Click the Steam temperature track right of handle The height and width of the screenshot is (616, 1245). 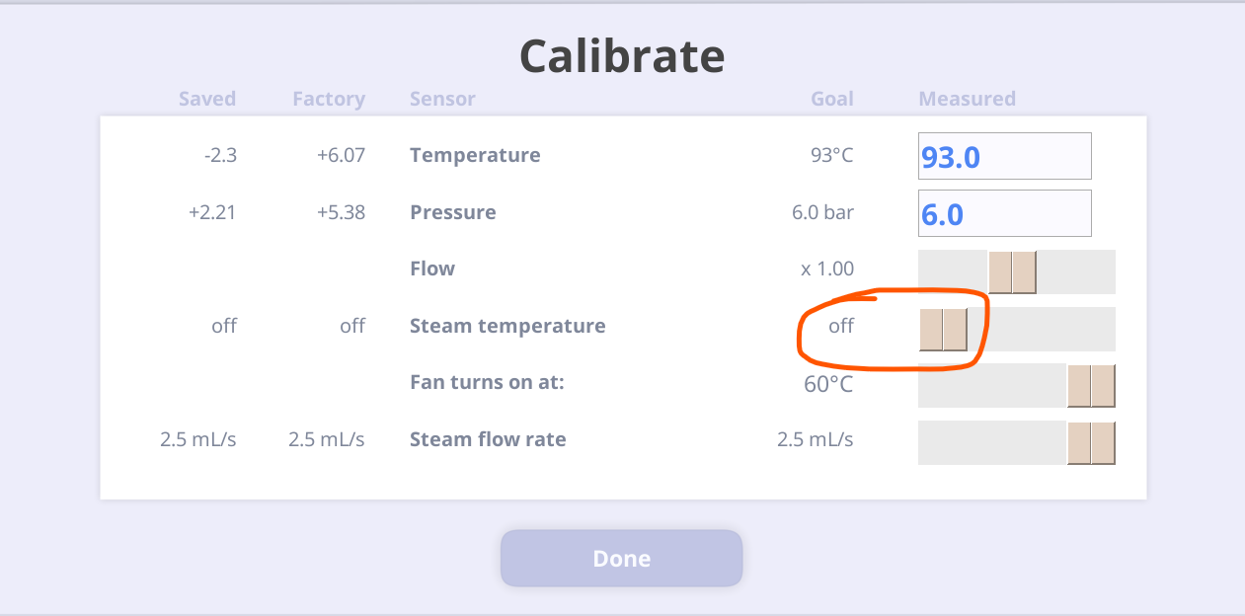[x=1042, y=329]
